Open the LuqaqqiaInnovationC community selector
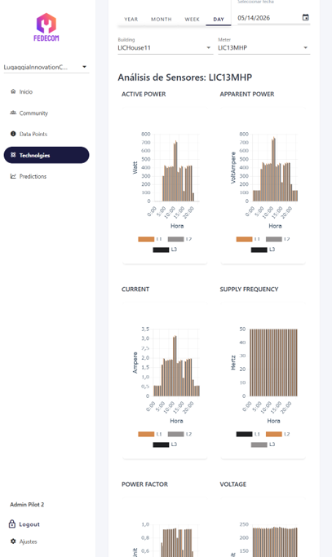This screenshot has height=557, width=332. point(46,67)
